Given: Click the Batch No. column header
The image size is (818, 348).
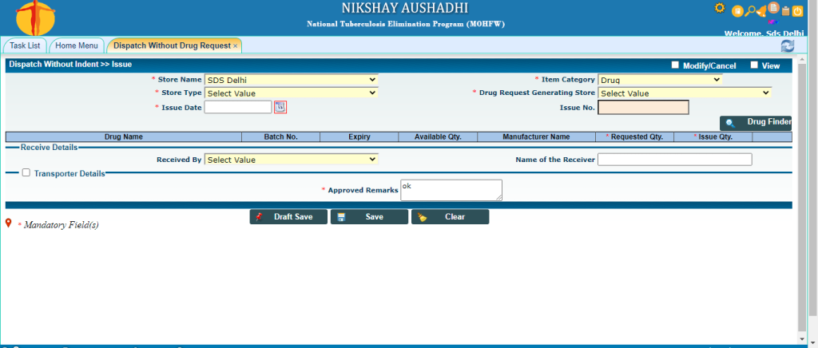Looking at the screenshot, I should [x=280, y=137].
